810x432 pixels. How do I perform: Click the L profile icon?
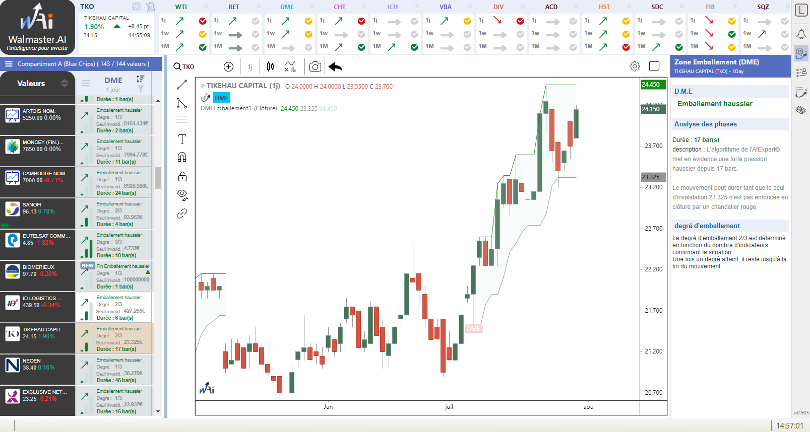pyautogui.click(x=801, y=10)
